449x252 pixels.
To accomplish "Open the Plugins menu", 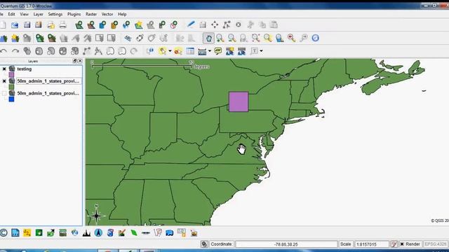I will click(74, 14).
